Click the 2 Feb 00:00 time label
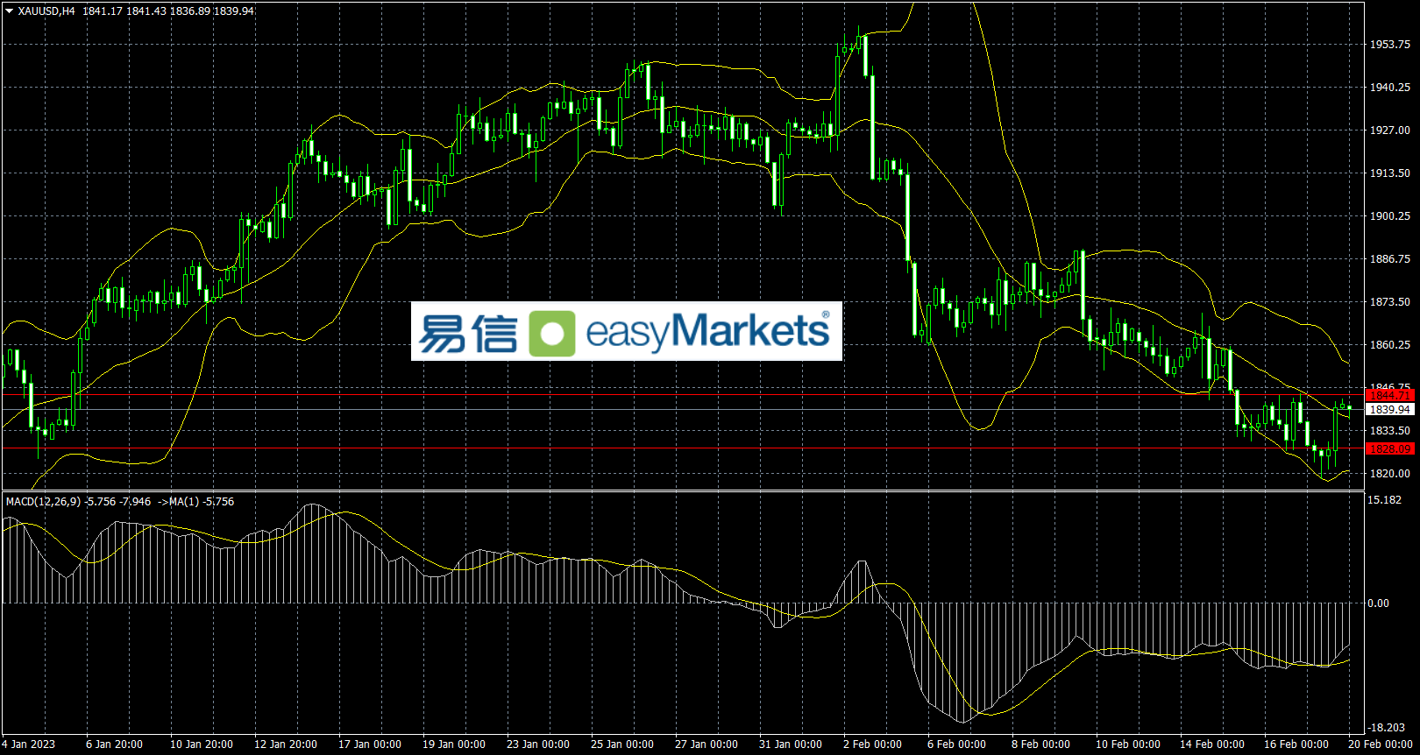The height and width of the screenshot is (755, 1420). tap(872, 744)
